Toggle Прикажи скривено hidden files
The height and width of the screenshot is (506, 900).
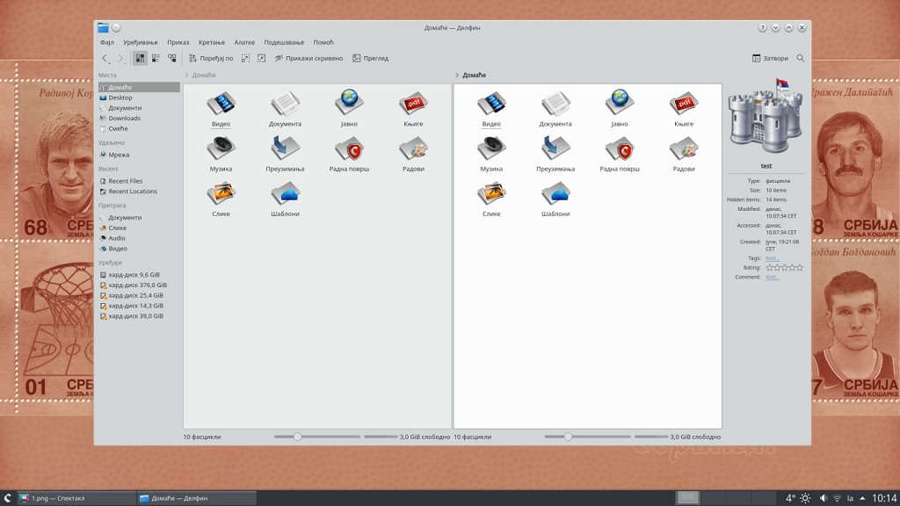[x=308, y=58]
